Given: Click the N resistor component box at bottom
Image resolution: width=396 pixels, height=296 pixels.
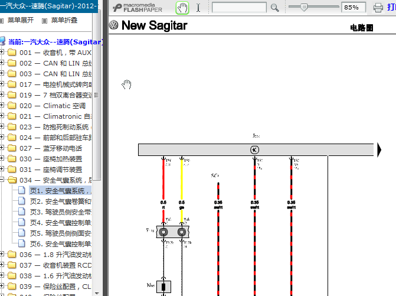Looking at the screenshot, I should tap(163, 287).
